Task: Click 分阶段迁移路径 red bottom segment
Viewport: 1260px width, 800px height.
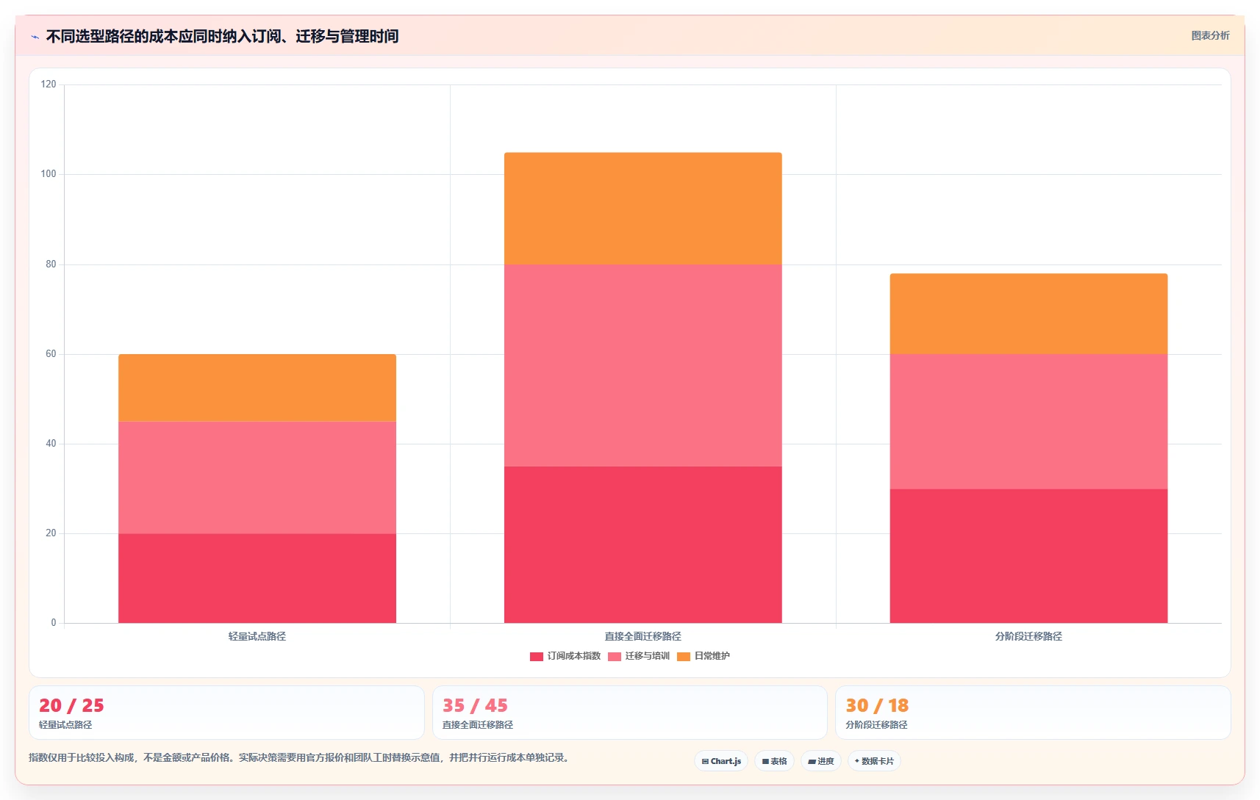Action: (x=1028, y=556)
